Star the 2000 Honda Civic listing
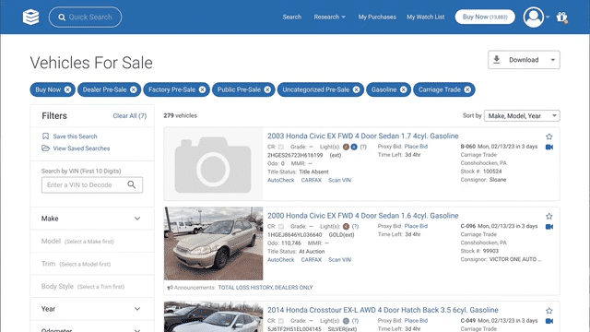 tap(549, 216)
